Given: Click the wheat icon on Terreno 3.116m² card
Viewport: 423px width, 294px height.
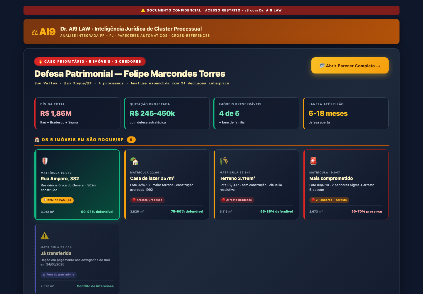Looking at the screenshot, I should point(224,161).
